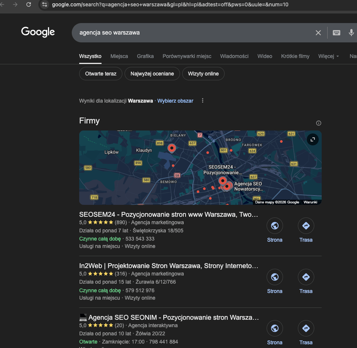Open the Warunki link on the map

click(x=310, y=202)
